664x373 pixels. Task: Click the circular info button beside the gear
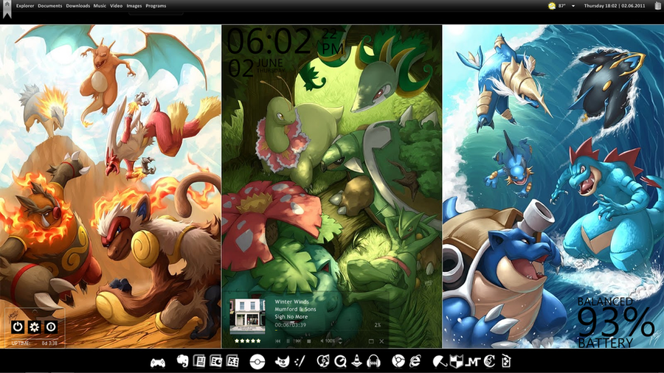point(51,327)
